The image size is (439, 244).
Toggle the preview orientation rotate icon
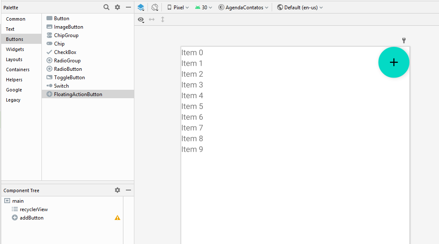[x=155, y=7]
